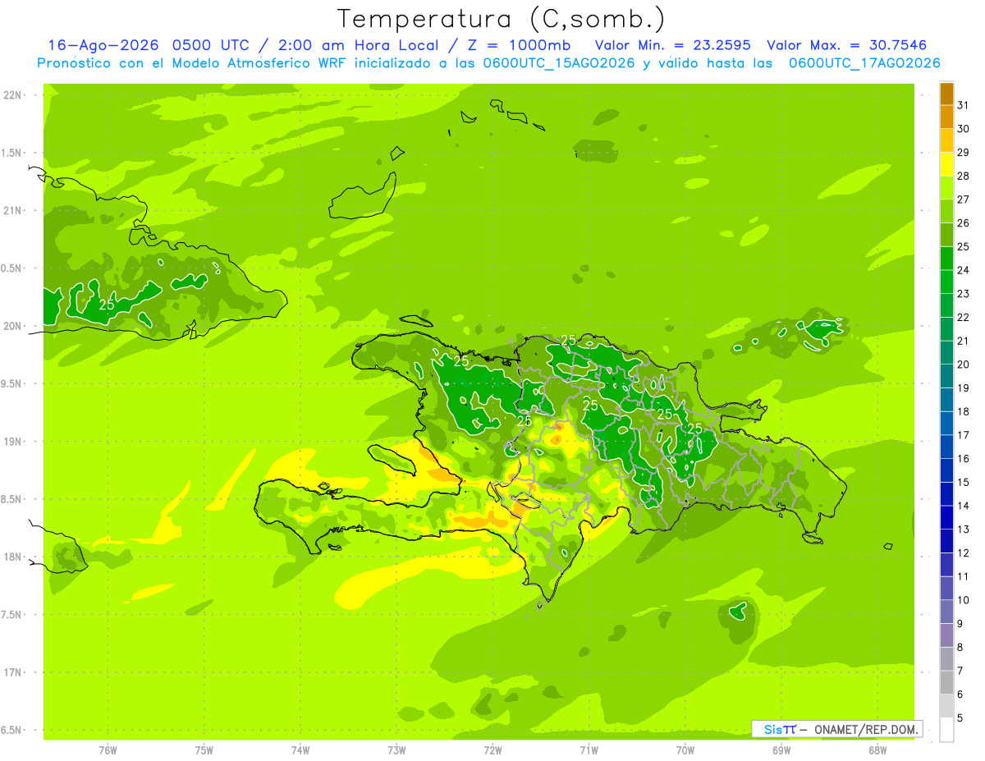Pick the gray swatch between 6 and 7
The image size is (985, 761).
(946, 682)
